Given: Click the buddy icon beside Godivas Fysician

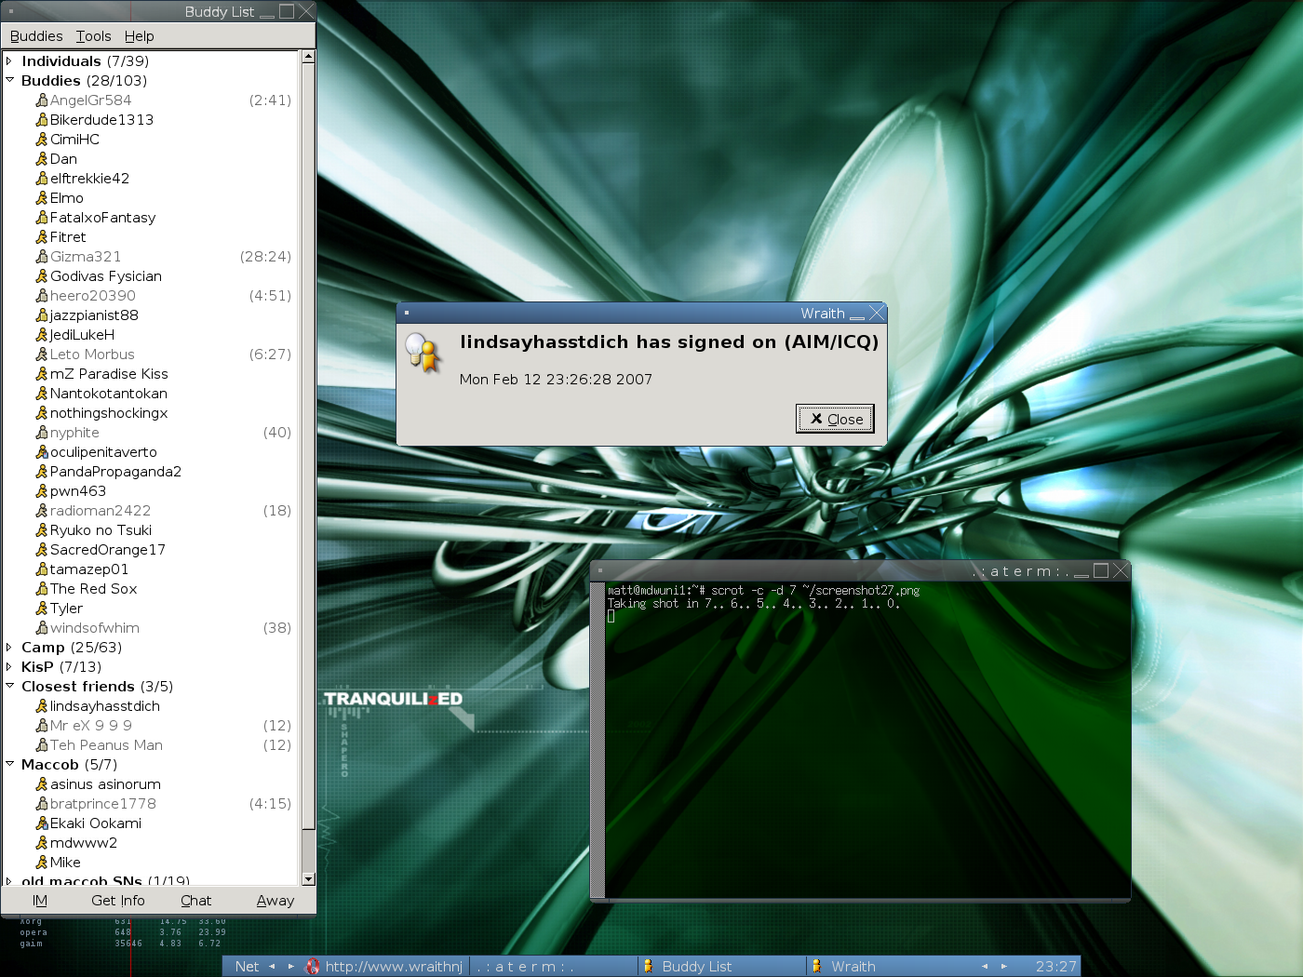Looking at the screenshot, I should pyautogui.click(x=41, y=276).
